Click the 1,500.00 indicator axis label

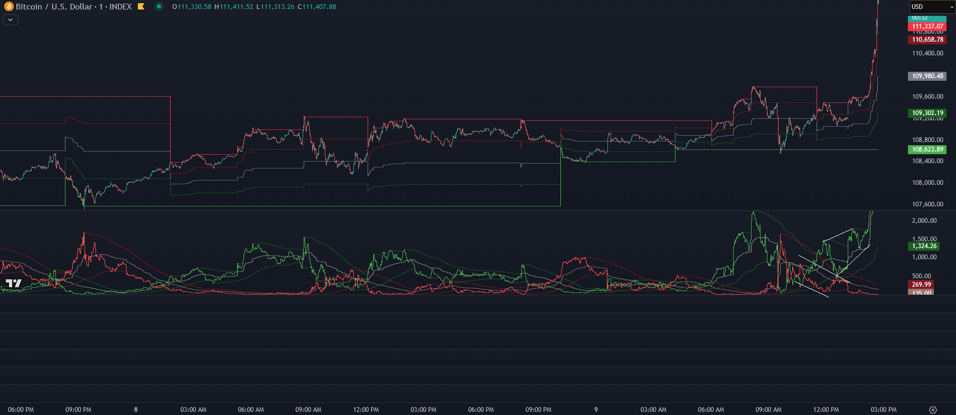[x=924, y=239]
